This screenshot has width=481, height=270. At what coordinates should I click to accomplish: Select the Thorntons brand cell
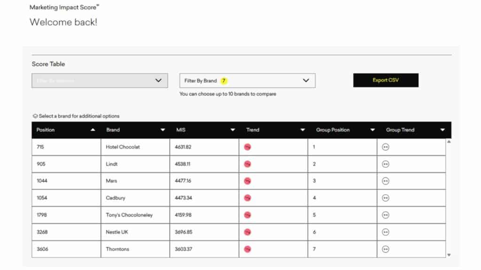tap(135, 249)
